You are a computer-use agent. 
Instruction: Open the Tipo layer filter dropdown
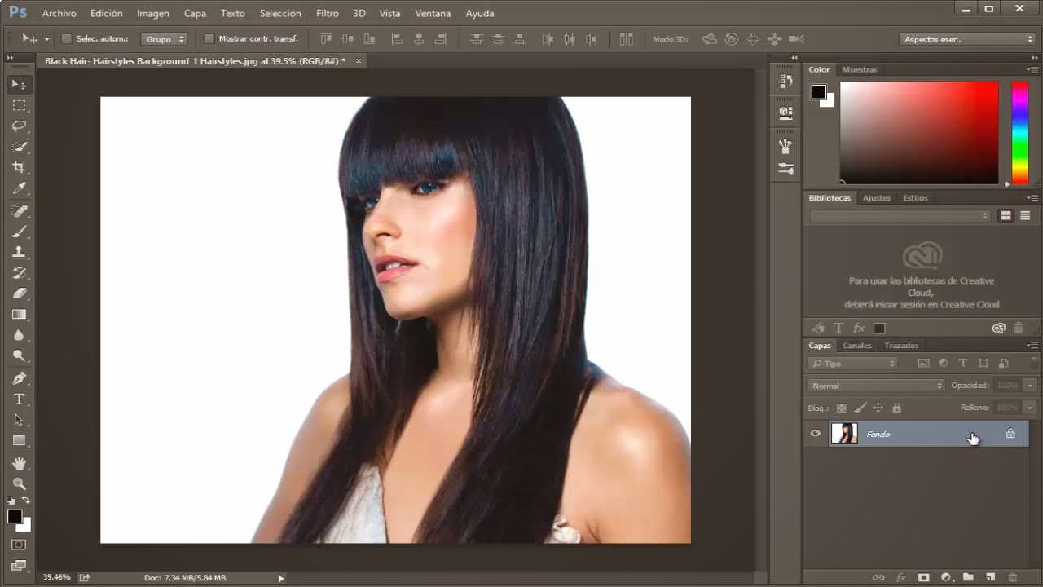tap(852, 364)
